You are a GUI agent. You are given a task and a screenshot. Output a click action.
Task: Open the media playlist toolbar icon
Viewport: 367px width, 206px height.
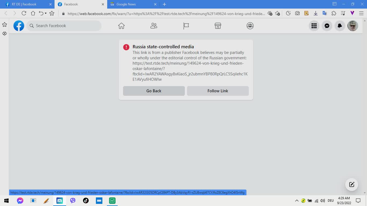coord(343,13)
